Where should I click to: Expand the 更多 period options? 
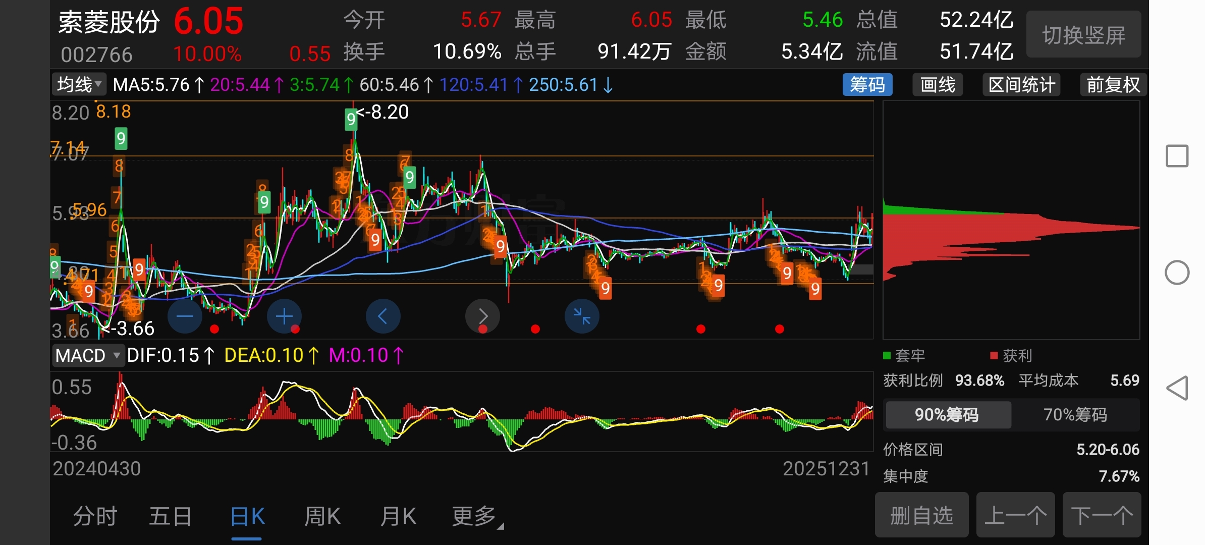[x=475, y=516]
